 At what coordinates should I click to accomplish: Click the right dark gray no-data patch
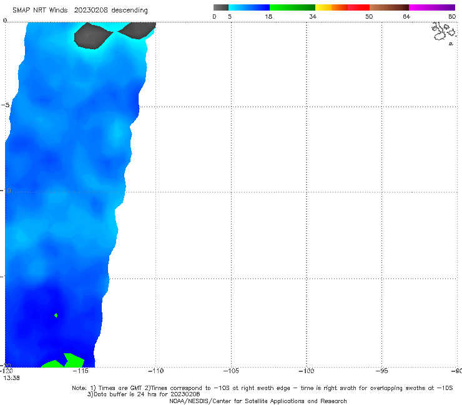tap(137, 30)
